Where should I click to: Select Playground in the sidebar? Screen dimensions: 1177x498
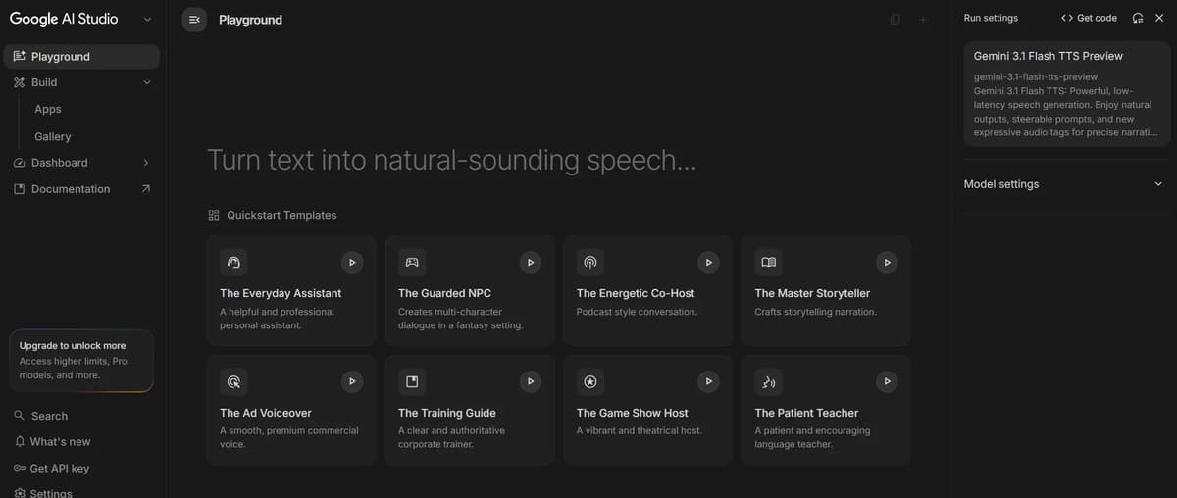[x=80, y=57]
